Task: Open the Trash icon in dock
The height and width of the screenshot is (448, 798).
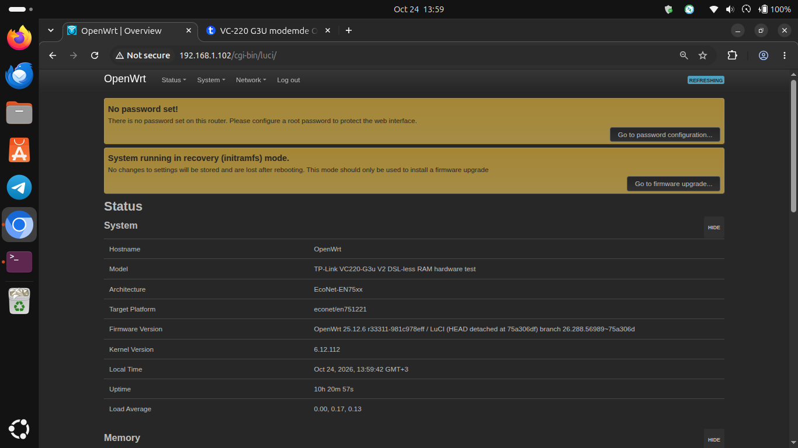Action: [x=19, y=300]
